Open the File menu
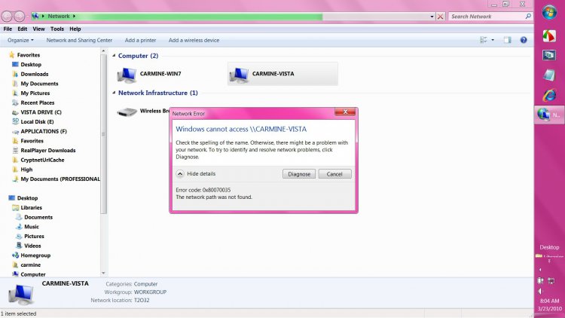This screenshot has height=318, width=565. tap(8, 29)
